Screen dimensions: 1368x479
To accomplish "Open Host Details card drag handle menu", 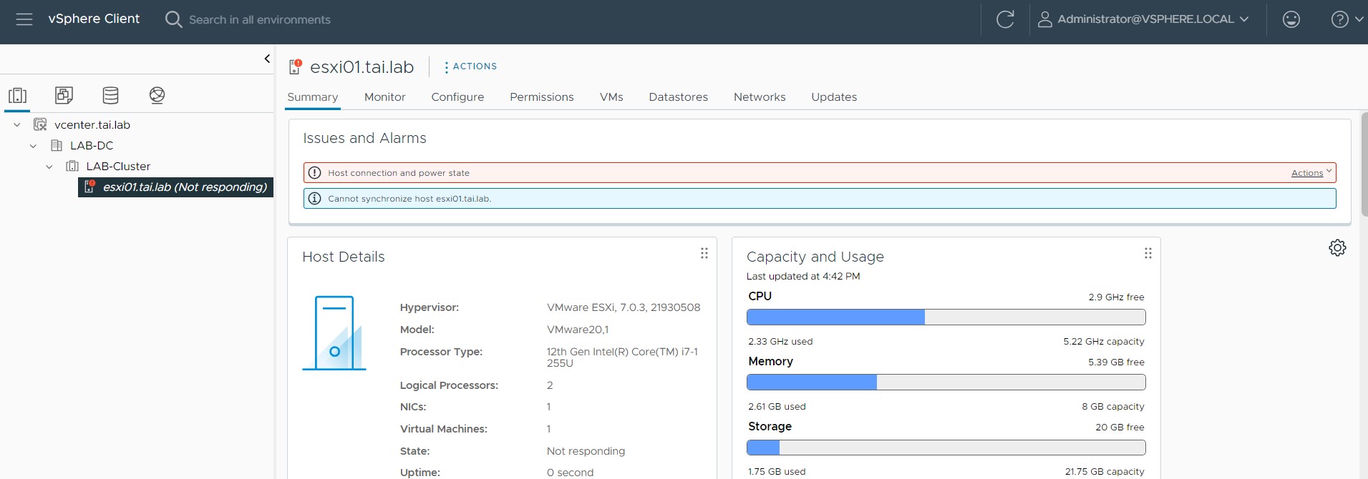I will point(704,253).
